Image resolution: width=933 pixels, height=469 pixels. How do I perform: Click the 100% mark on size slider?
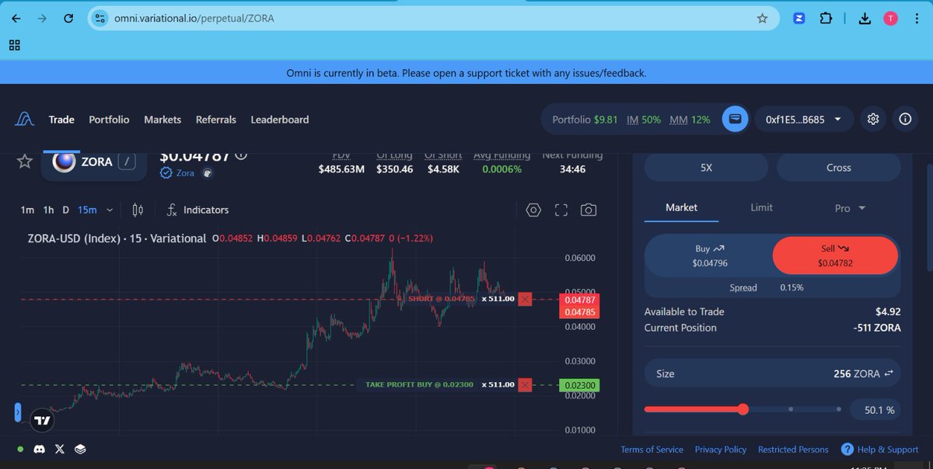coord(839,409)
